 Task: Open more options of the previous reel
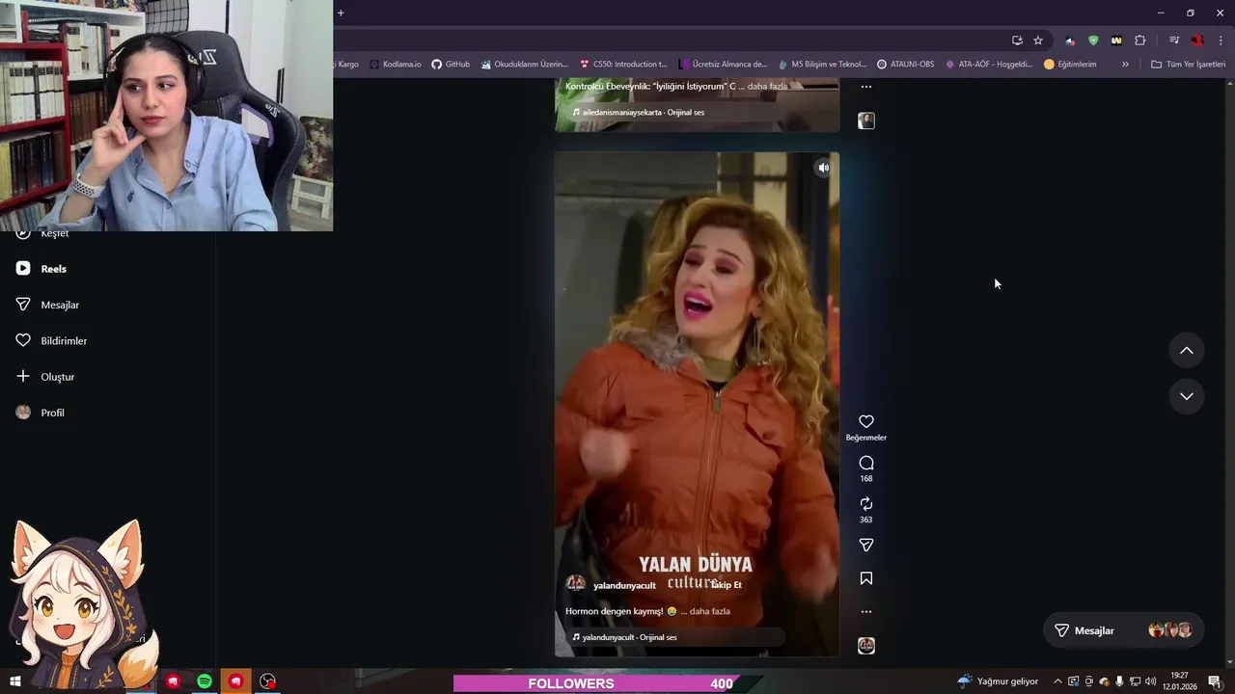[x=866, y=87]
